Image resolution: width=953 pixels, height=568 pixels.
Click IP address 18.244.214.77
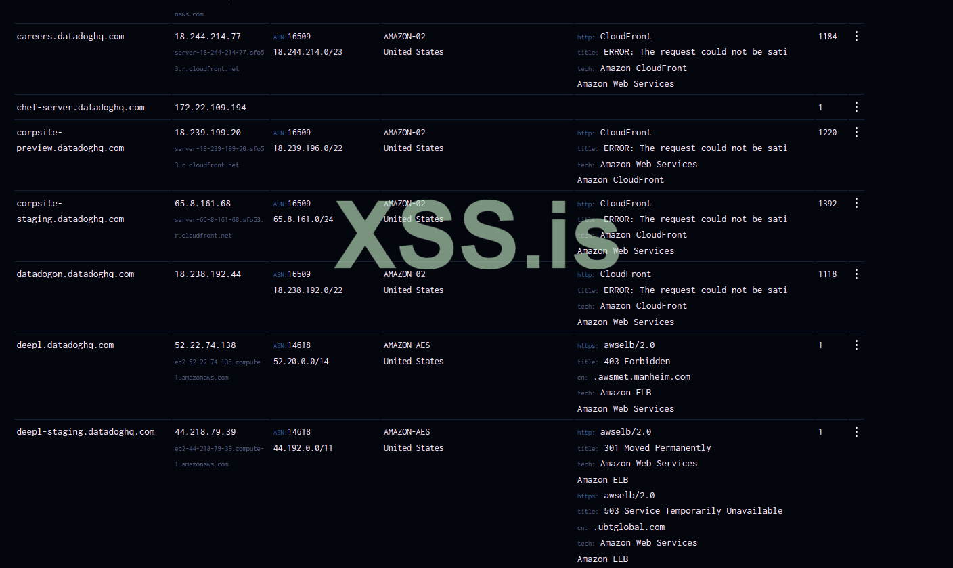pos(208,37)
